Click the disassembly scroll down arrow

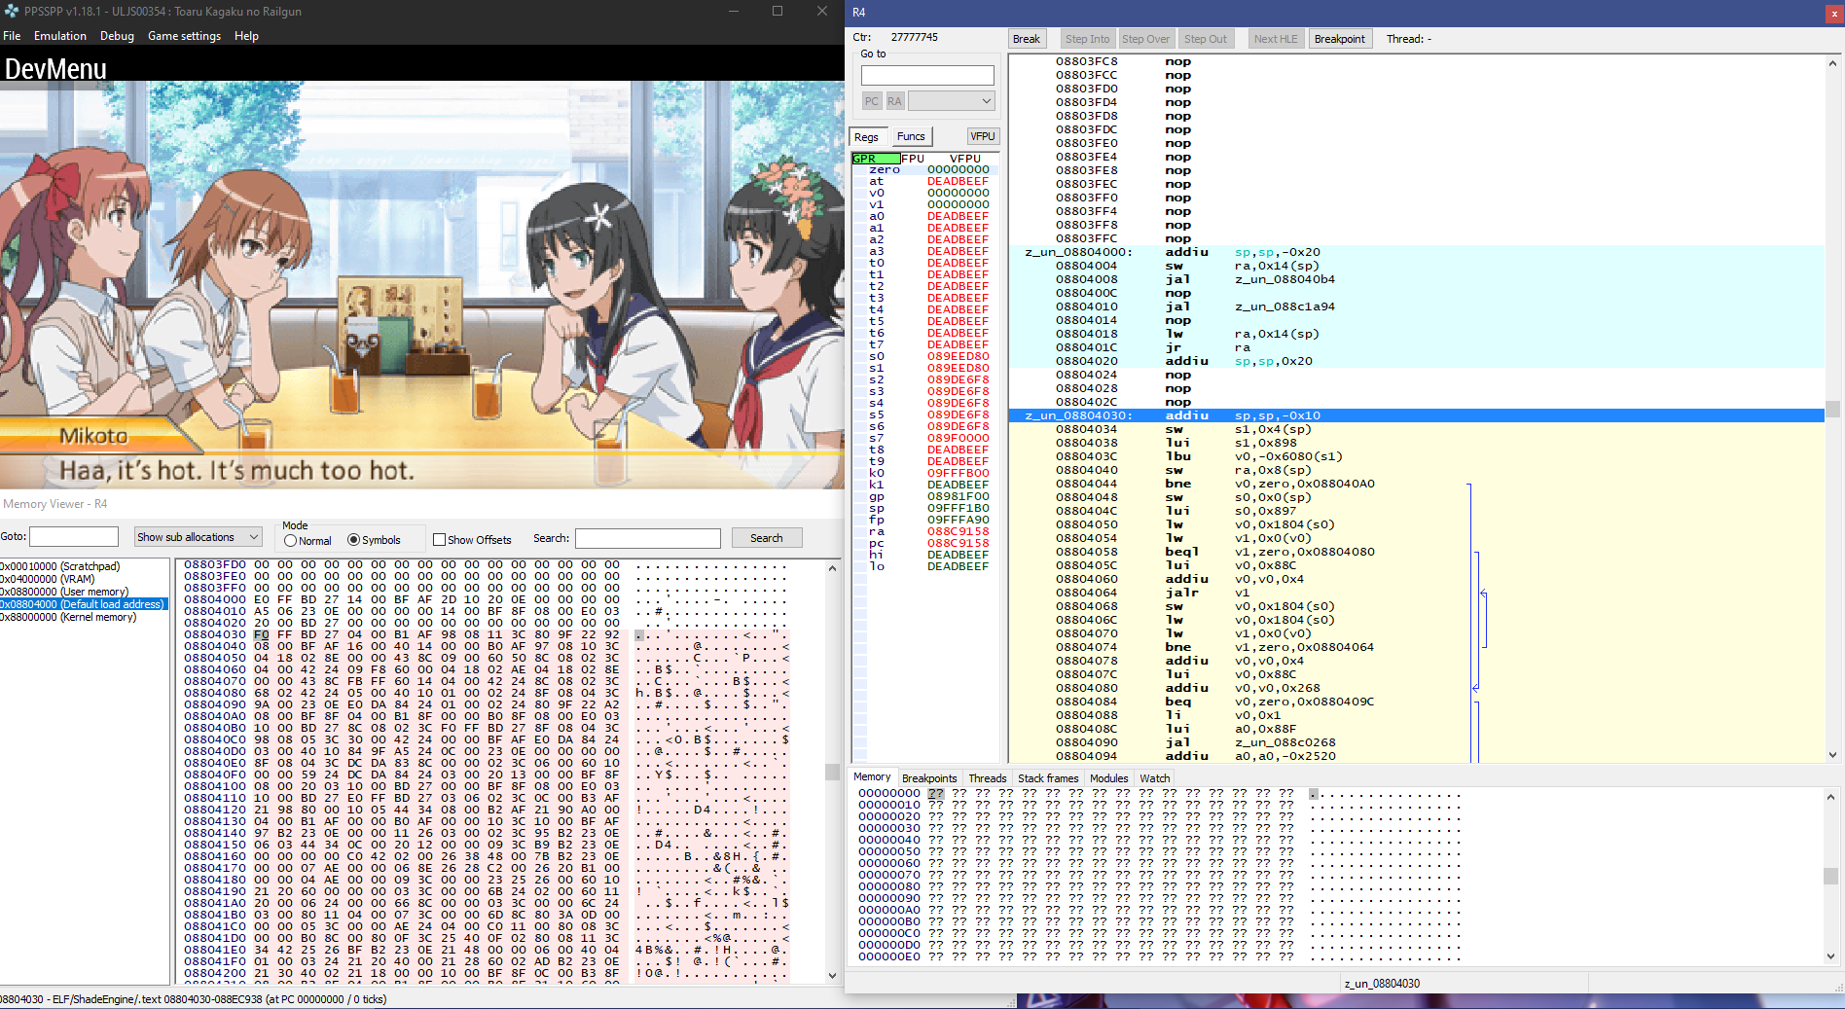coord(1832,755)
